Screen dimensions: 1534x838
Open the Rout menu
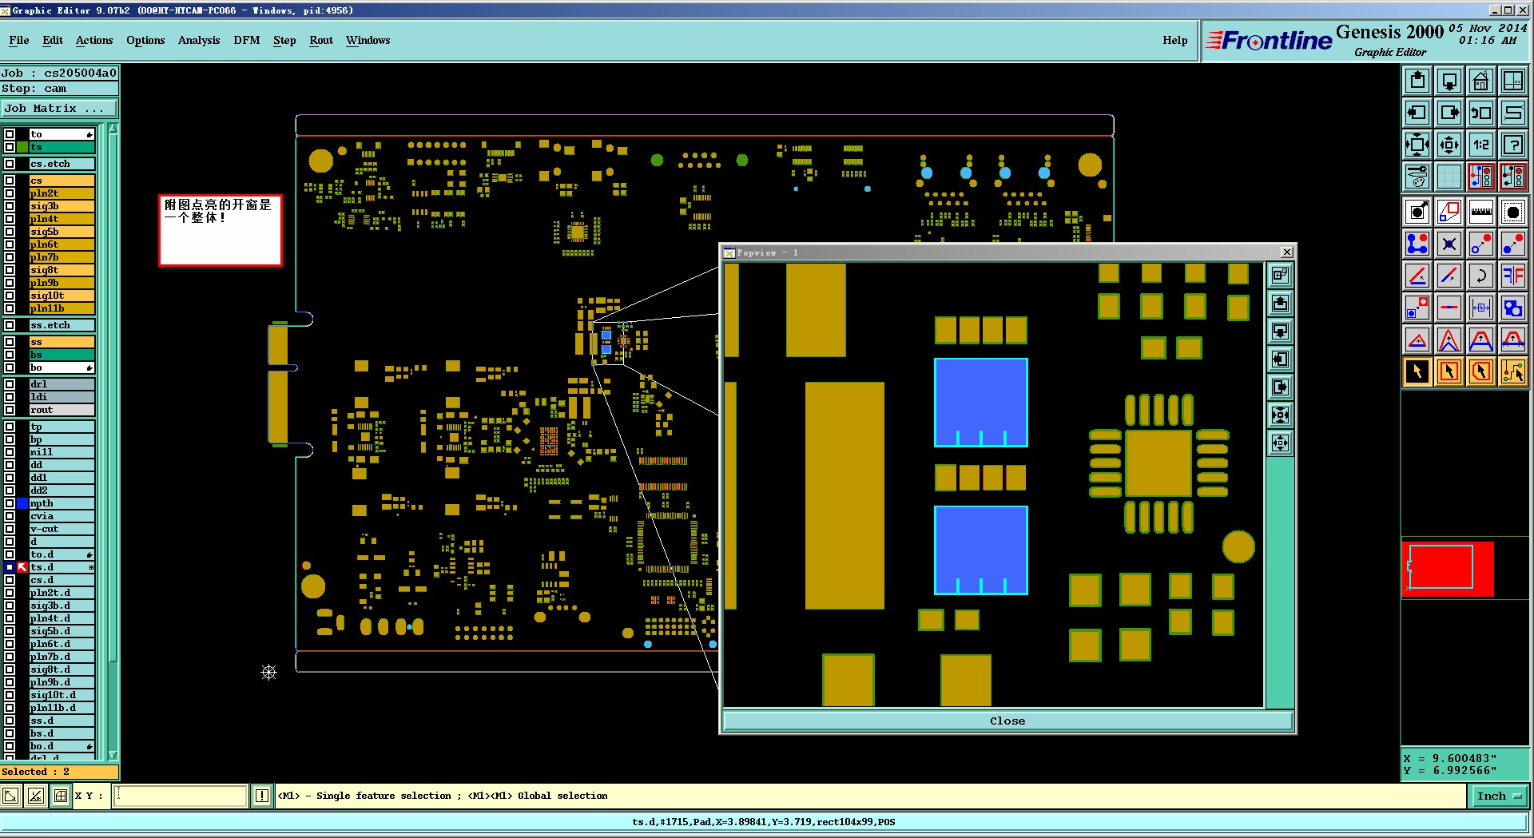pos(321,40)
